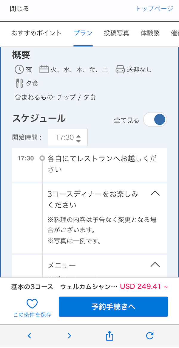Tap the reload icon at bottom right
Screen dimensions: 179x348
click(149, 336)
